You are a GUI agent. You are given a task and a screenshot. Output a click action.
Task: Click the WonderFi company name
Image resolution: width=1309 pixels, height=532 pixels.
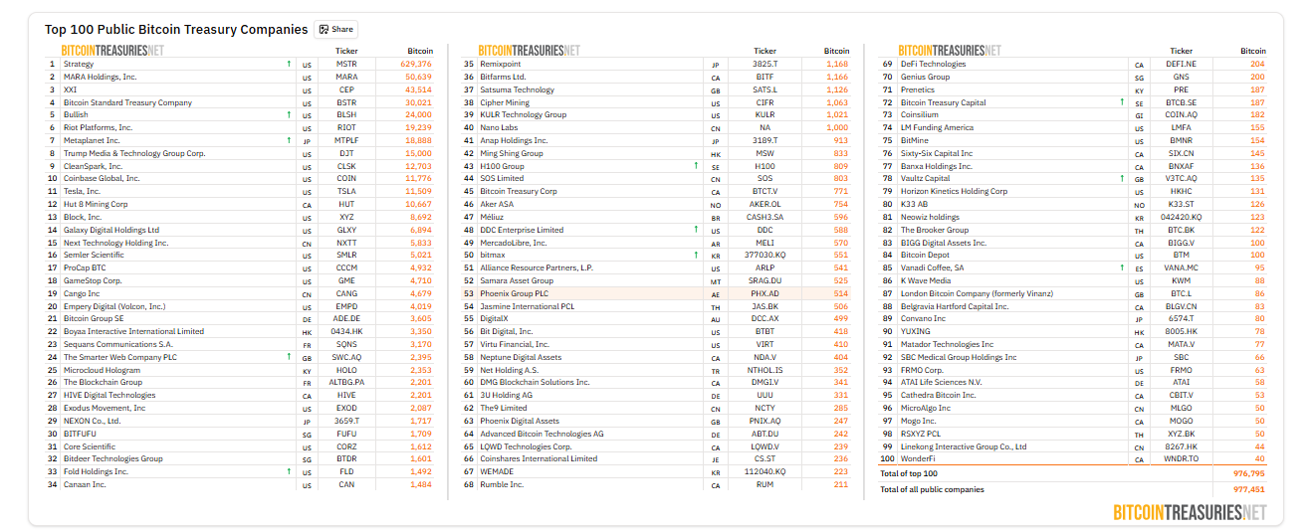click(919, 458)
